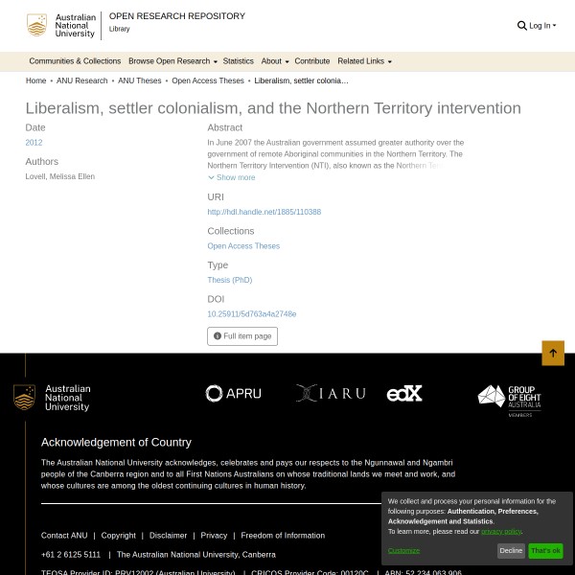Go to ANU Theses breadcrumb

140,81
